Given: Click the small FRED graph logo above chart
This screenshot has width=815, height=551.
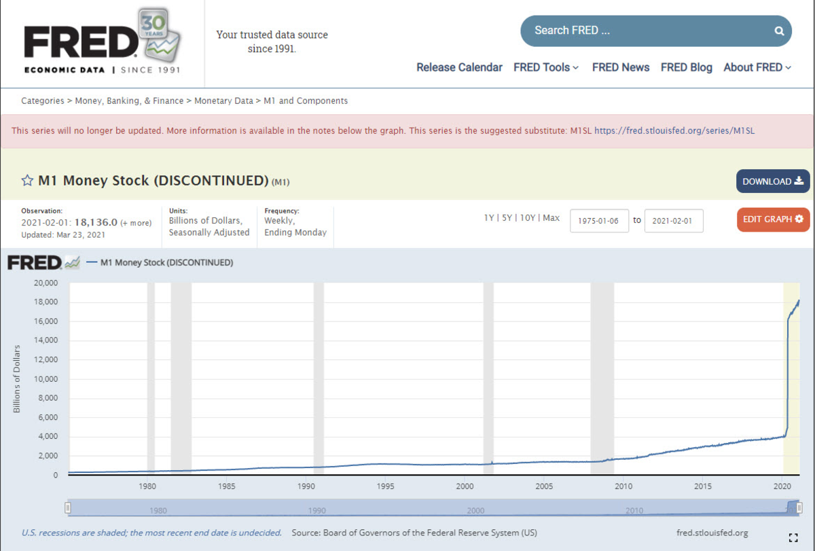Looking at the screenshot, I should coord(43,262).
